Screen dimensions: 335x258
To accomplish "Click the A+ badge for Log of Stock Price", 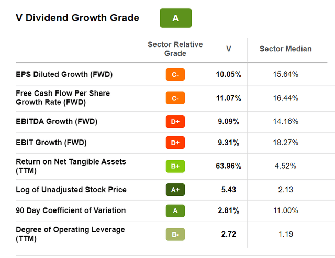I will click(x=175, y=190).
